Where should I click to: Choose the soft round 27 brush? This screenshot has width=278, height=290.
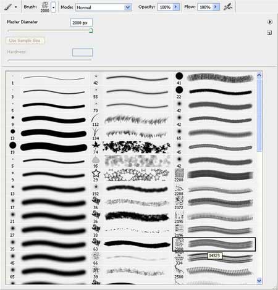48,231
